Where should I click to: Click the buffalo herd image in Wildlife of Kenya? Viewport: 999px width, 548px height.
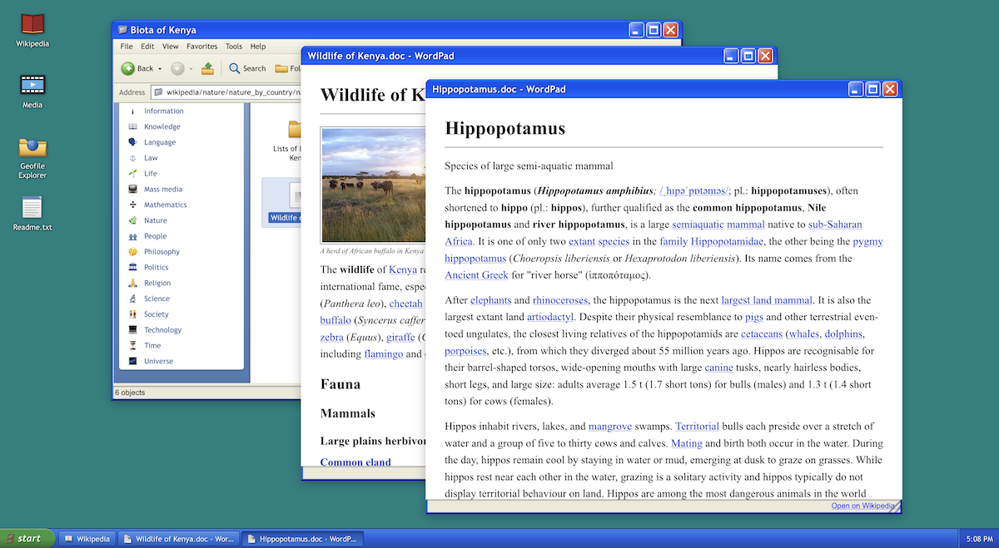[373, 185]
